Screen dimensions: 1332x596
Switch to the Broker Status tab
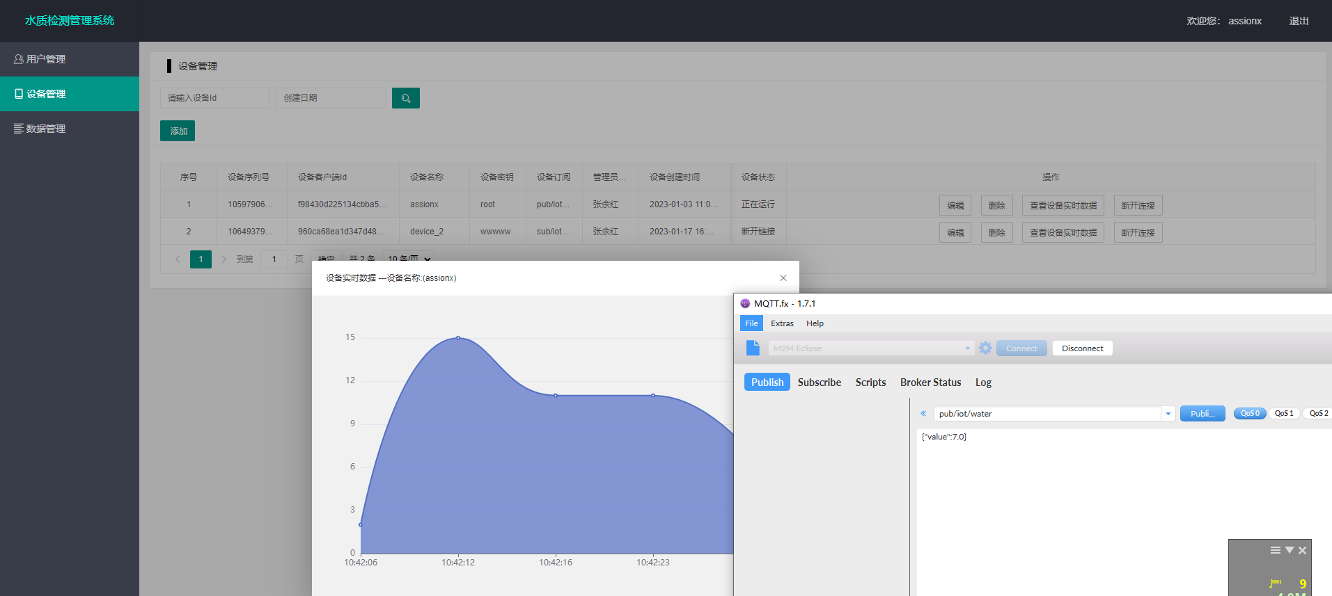930,382
